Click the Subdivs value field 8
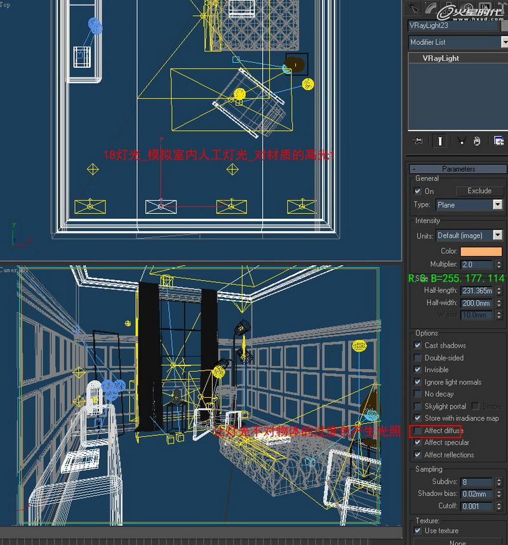This screenshot has width=508, height=545. point(477,482)
